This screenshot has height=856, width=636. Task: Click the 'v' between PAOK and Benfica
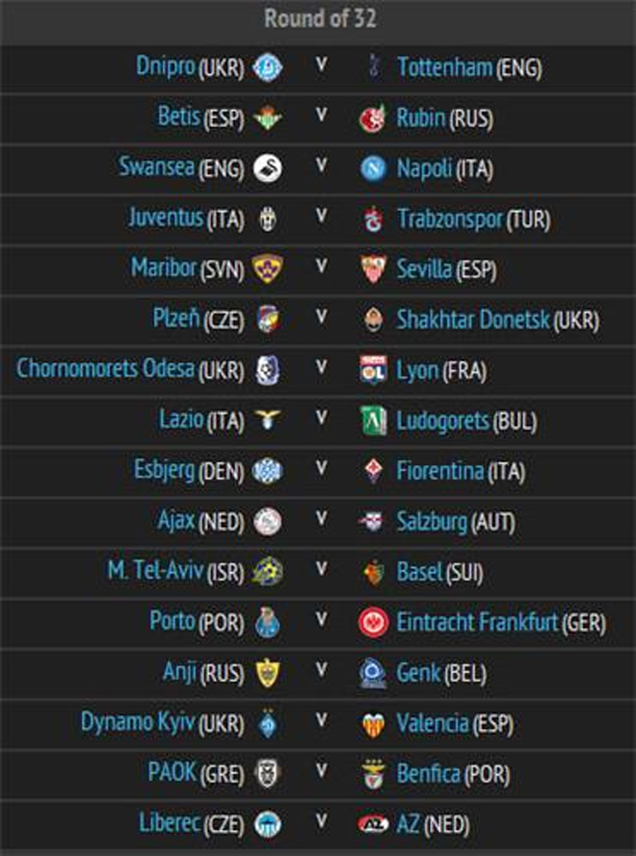(x=320, y=771)
